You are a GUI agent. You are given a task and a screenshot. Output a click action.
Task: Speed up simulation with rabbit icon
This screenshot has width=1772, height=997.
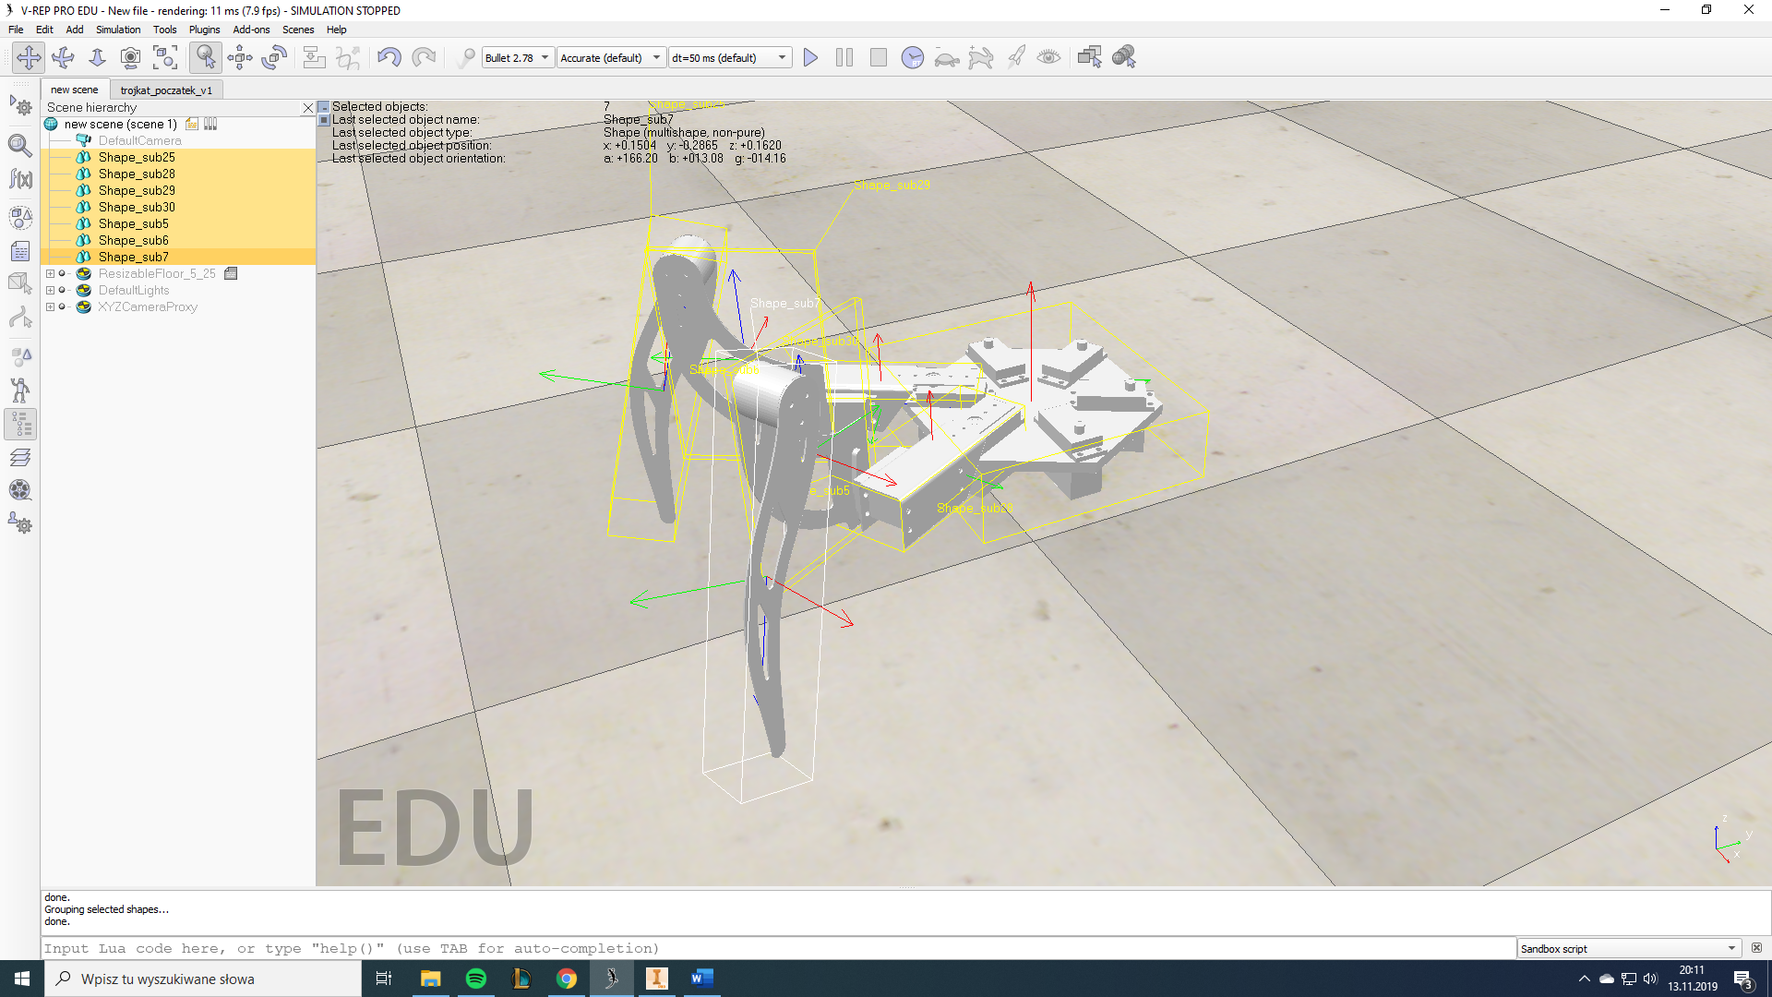click(x=981, y=58)
